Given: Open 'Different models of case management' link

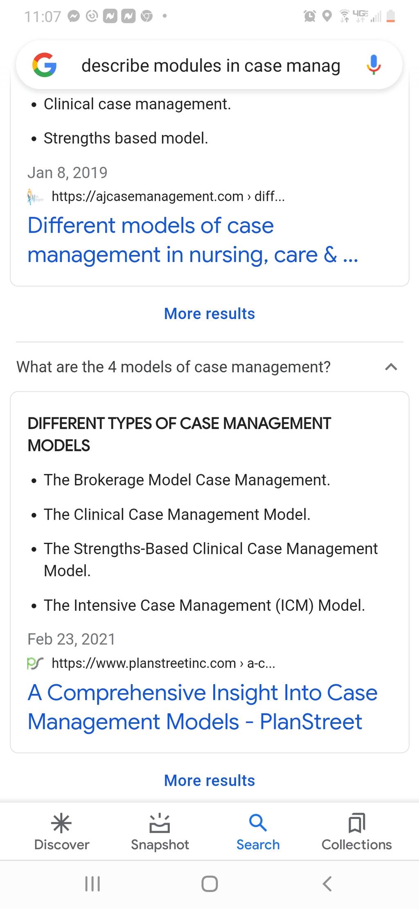Looking at the screenshot, I should [x=192, y=240].
